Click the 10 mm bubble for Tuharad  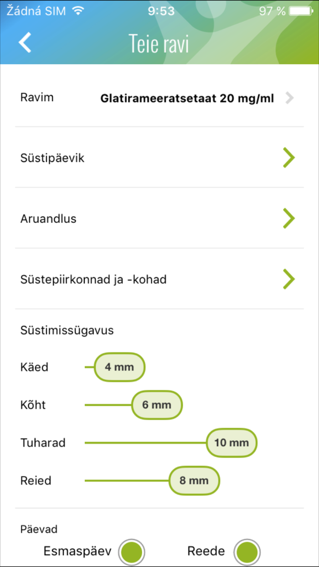[232, 443]
